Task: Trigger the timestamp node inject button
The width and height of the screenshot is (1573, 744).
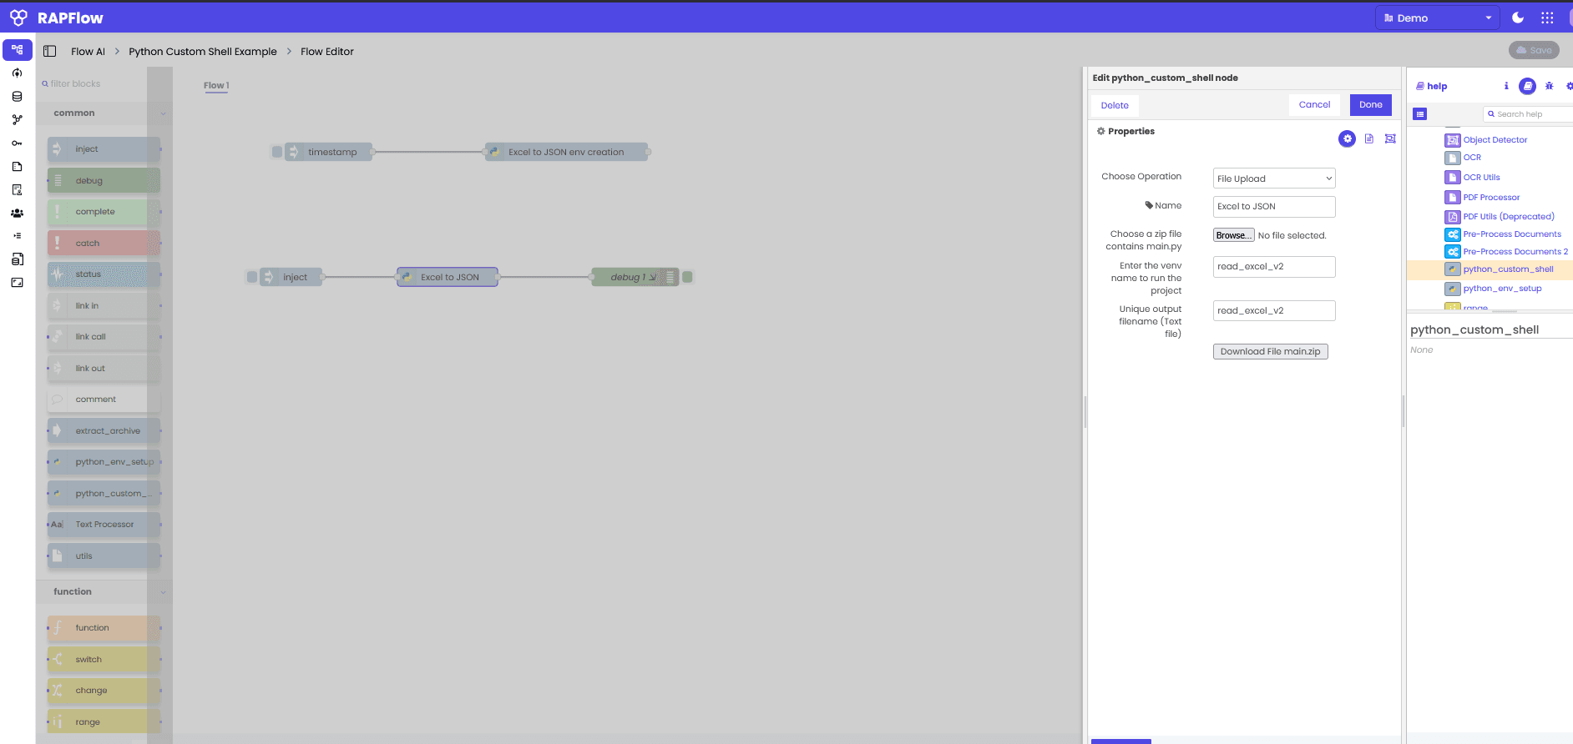Action: [277, 152]
